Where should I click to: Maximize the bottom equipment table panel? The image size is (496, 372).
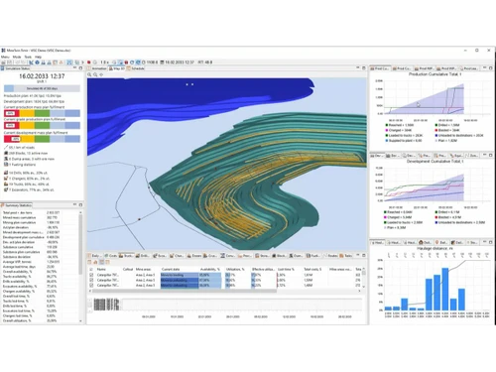point(363,256)
